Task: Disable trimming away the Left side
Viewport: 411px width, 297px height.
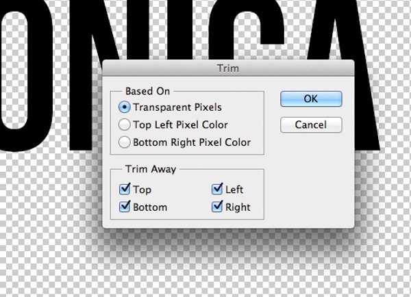Action: tap(218, 190)
